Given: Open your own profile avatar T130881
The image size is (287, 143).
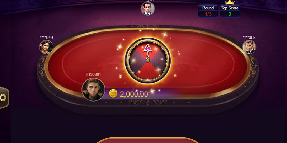Looking at the screenshot, I should [93, 90].
